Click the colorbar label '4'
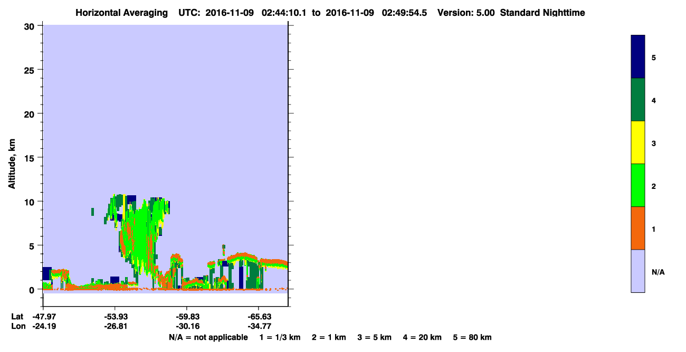The height and width of the screenshot is (352, 686). click(654, 100)
